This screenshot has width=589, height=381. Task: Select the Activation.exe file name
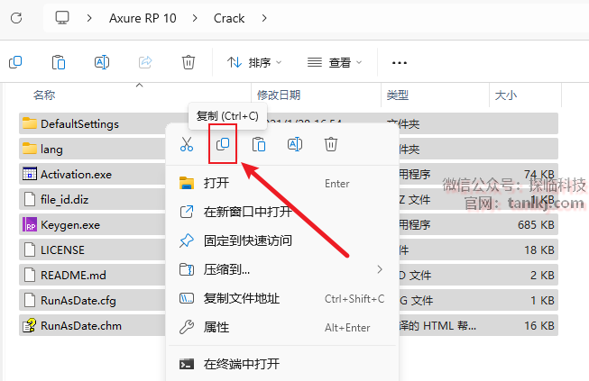(77, 174)
